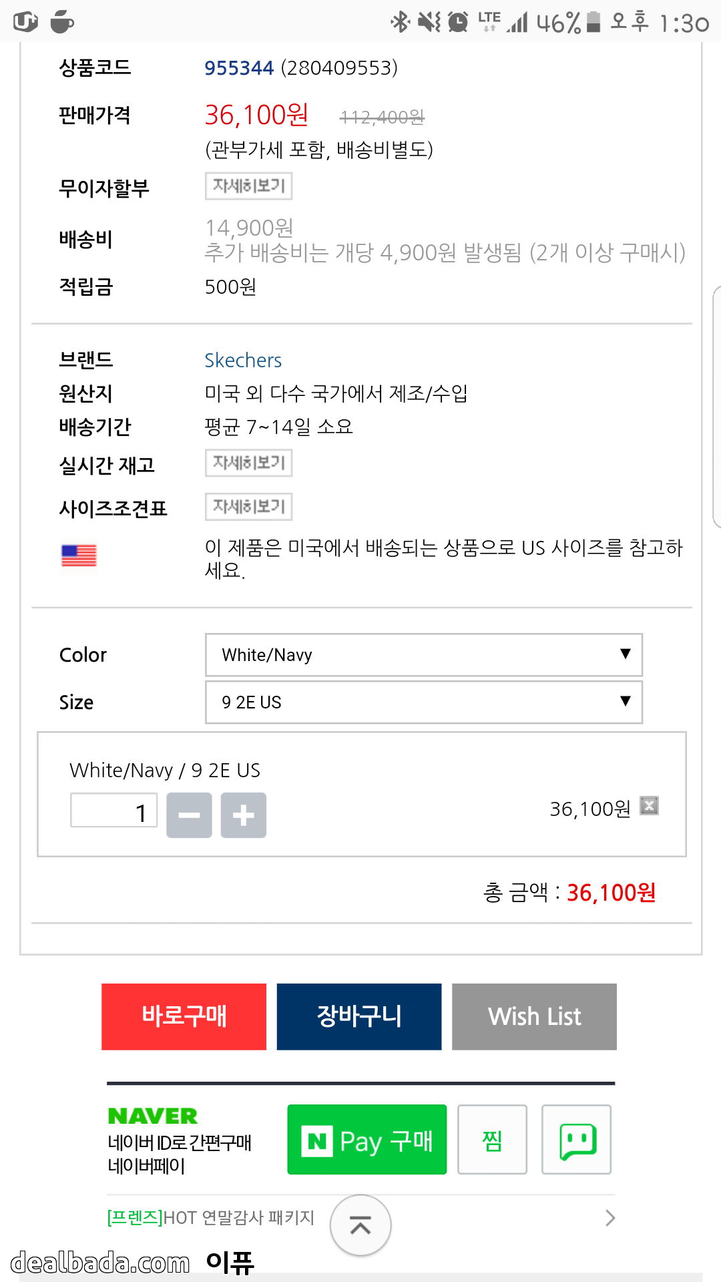Tap the US flag icon
Viewport: 721px width, 1282px height.
click(x=79, y=556)
